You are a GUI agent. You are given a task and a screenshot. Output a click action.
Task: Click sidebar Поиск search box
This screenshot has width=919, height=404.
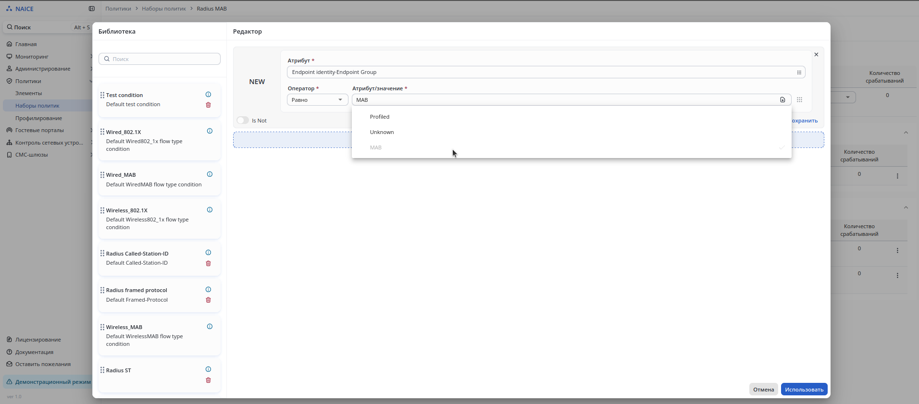pos(48,27)
